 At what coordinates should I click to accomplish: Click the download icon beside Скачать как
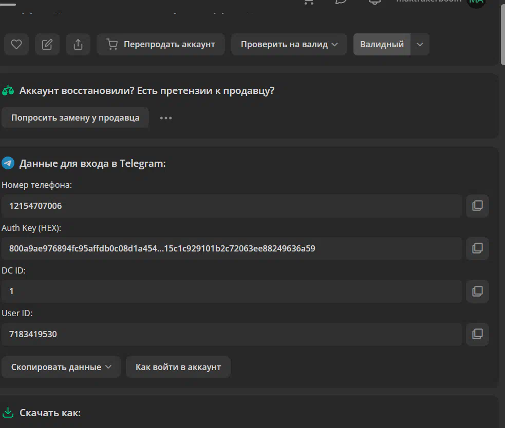click(x=8, y=413)
